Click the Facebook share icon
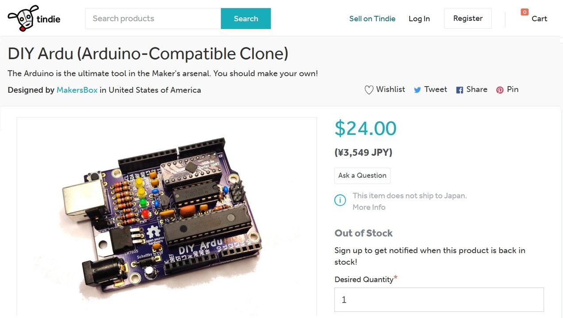The height and width of the screenshot is (318, 563). coord(460,90)
